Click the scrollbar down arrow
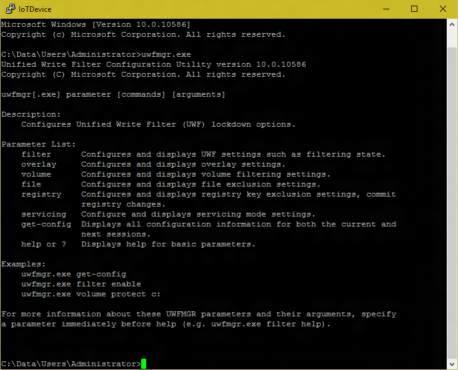The image size is (458, 370). click(x=452, y=364)
